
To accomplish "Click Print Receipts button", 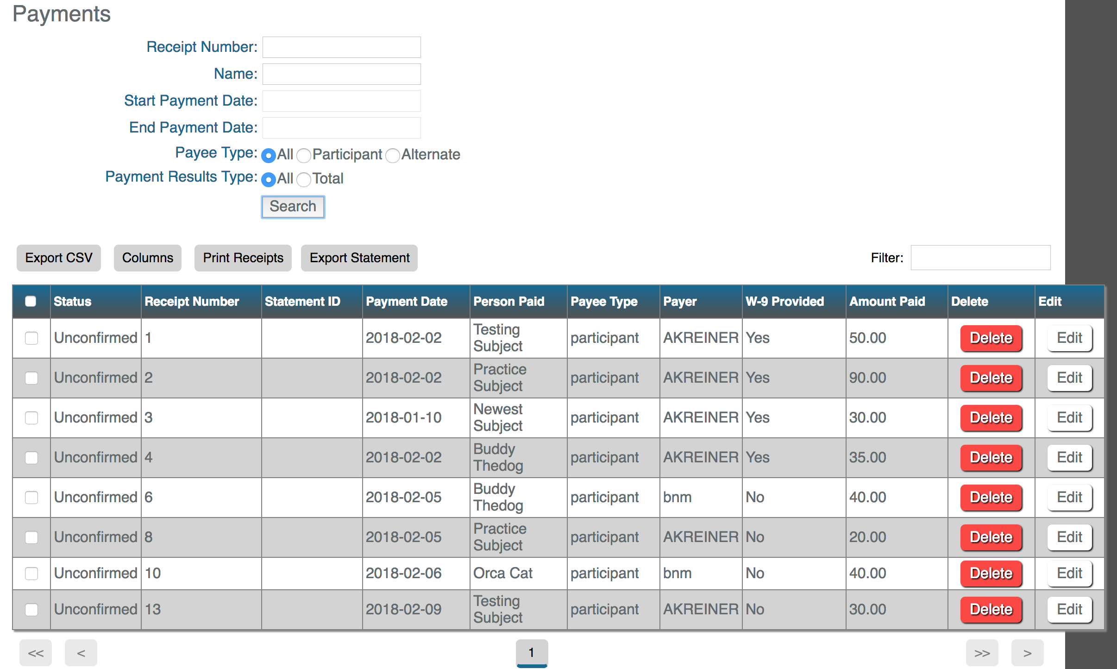I will click(243, 258).
